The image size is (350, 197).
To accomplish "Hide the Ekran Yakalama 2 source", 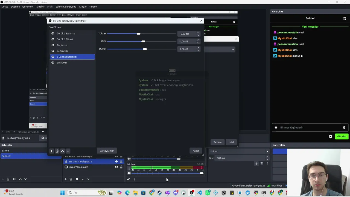I will coord(116,167).
